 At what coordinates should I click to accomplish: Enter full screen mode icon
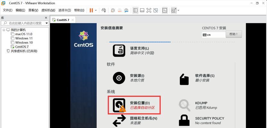[x=149, y=10]
